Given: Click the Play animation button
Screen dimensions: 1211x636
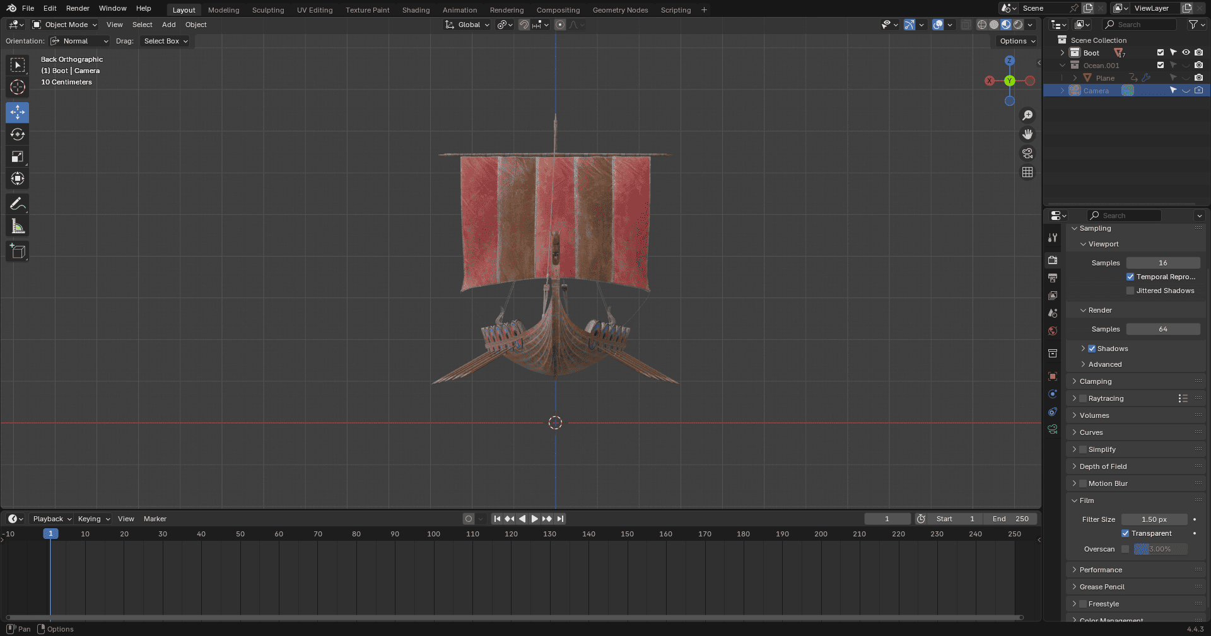Looking at the screenshot, I should click(534, 519).
